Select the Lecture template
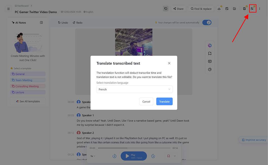The image size is (268, 165). [28, 92]
